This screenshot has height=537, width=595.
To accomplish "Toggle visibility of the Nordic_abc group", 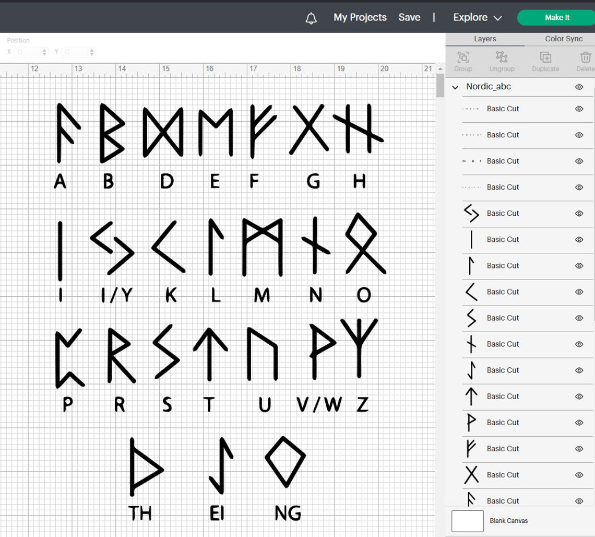I will point(579,87).
